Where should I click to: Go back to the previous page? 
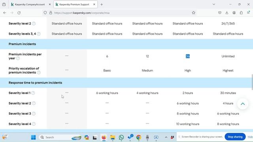tap(5, 13)
